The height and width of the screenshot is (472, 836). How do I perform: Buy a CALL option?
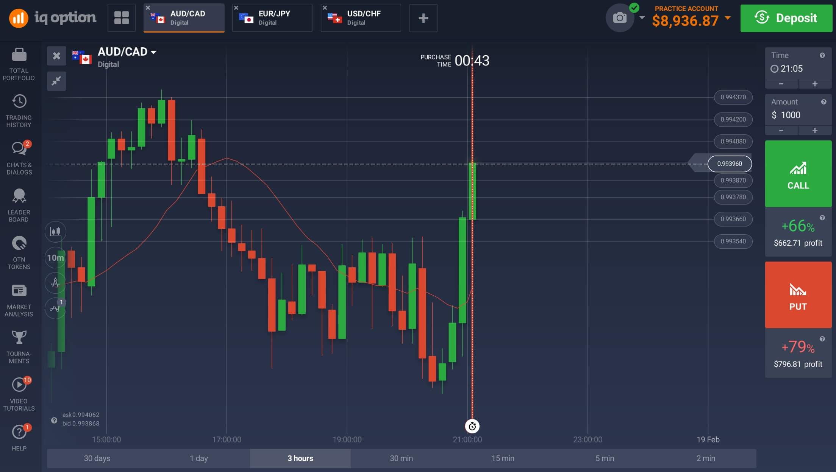pos(798,174)
